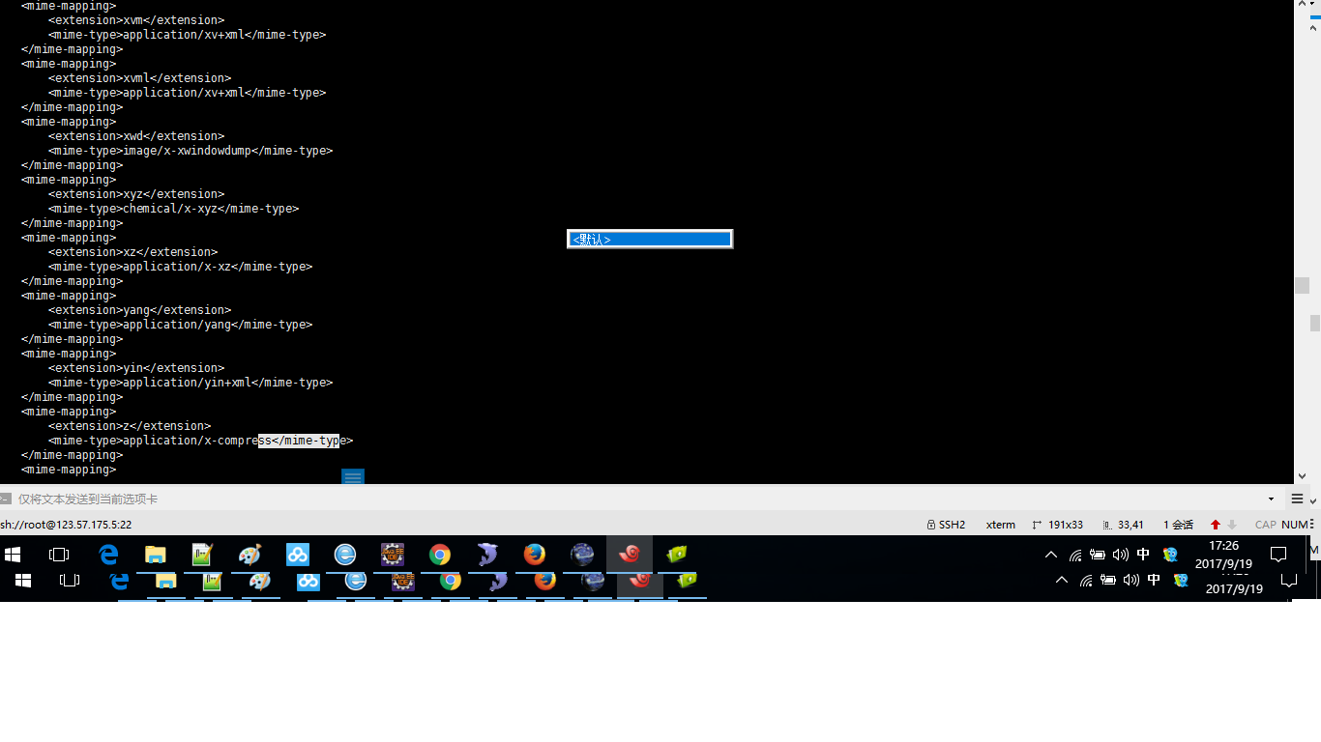Open the starry-night globe app in upper taskbar

tap(582, 555)
